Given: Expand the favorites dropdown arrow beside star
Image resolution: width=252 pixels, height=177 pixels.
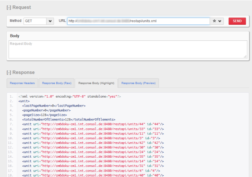Looking at the screenshot, I should coord(220,21).
